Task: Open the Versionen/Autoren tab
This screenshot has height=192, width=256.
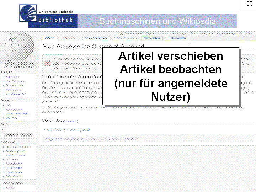Action: [x=126, y=38]
